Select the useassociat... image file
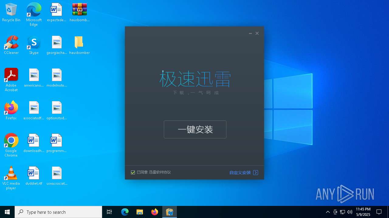Viewport: 389px width, 218px height. 57,176
